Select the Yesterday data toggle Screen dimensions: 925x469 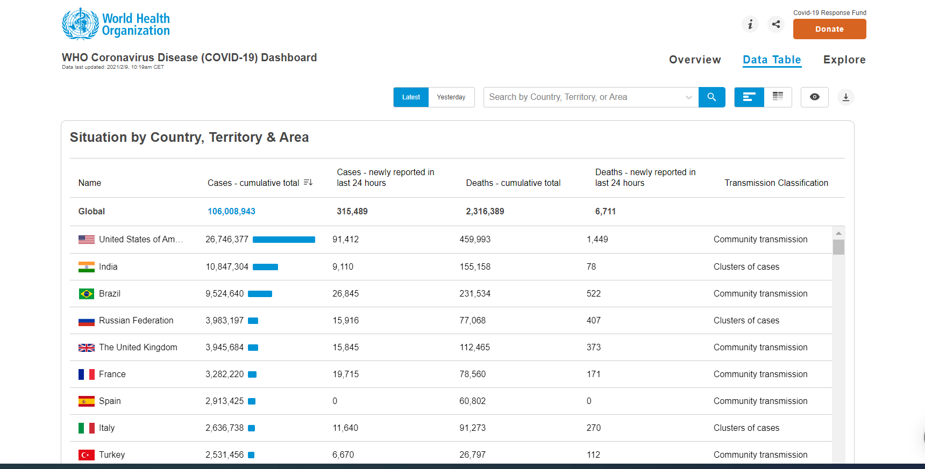pyautogui.click(x=451, y=97)
